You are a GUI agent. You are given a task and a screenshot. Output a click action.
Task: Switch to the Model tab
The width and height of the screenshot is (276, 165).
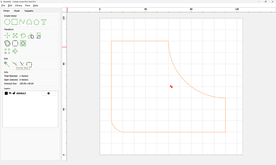coord(17,11)
